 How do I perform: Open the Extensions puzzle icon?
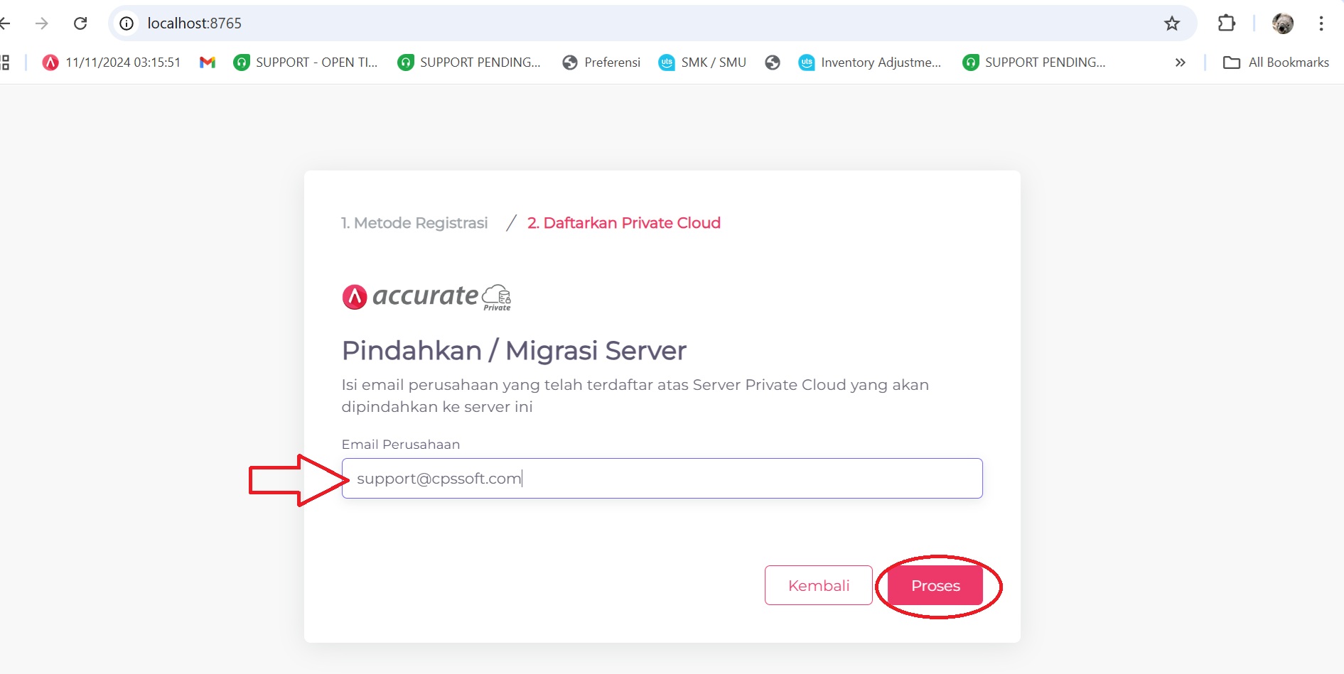coord(1226,23)
